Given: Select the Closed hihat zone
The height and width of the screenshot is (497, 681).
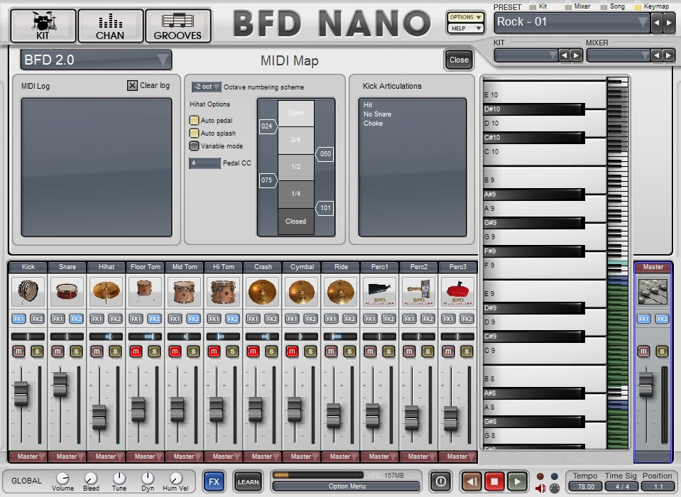Looking at the screenshot, I should point(296,222).
